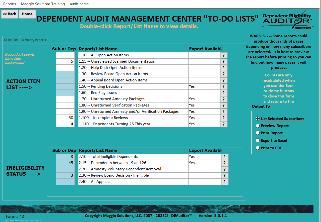321x222 pixels.
Task: Click the 2.40 -- All Appeals row
Action: (x=133, y=182)
